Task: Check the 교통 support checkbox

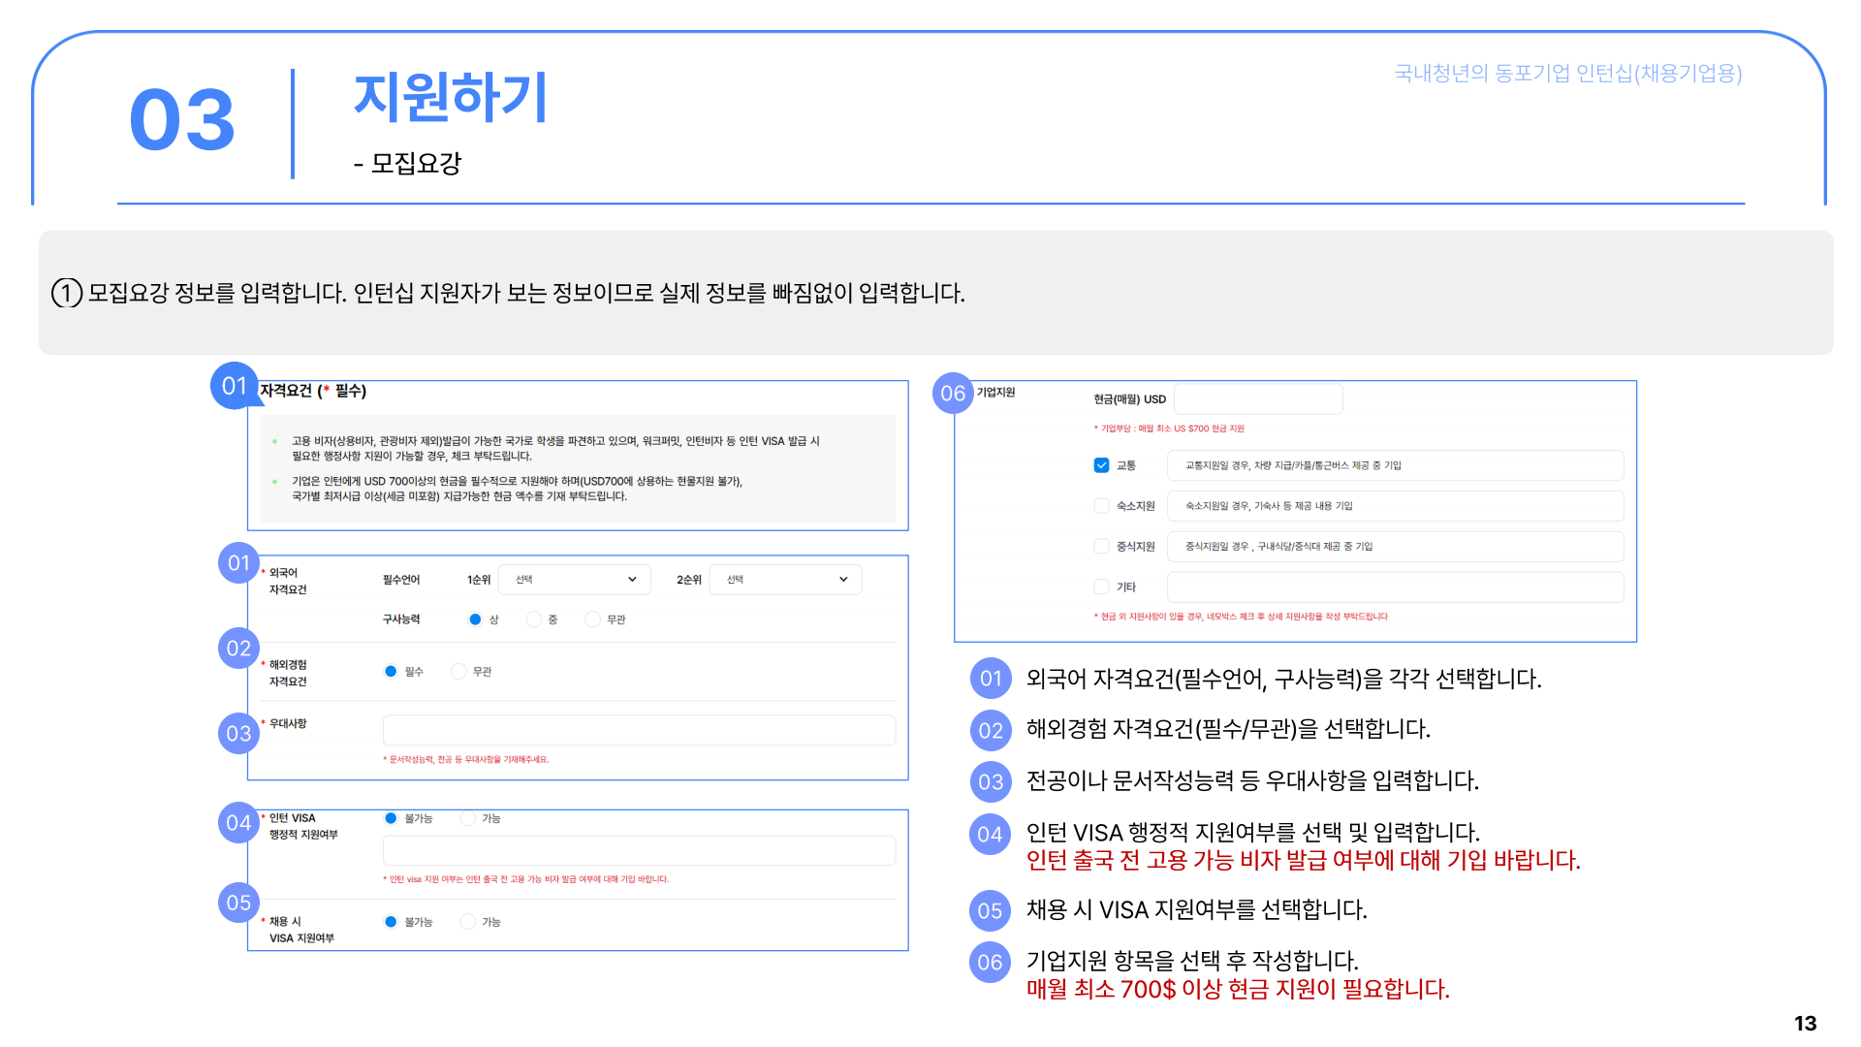Action: pyautogui.click(x=1101, y=465)
